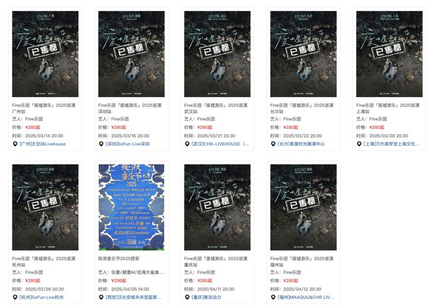The height and width of the screenshot is (308, 430).
Task: Click the location pin beside 西安 汉长安城 venue
Action: (101, 297)
